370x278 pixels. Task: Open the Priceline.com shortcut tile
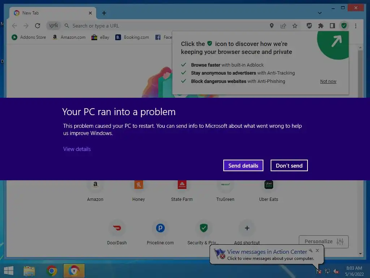point(160,232)
